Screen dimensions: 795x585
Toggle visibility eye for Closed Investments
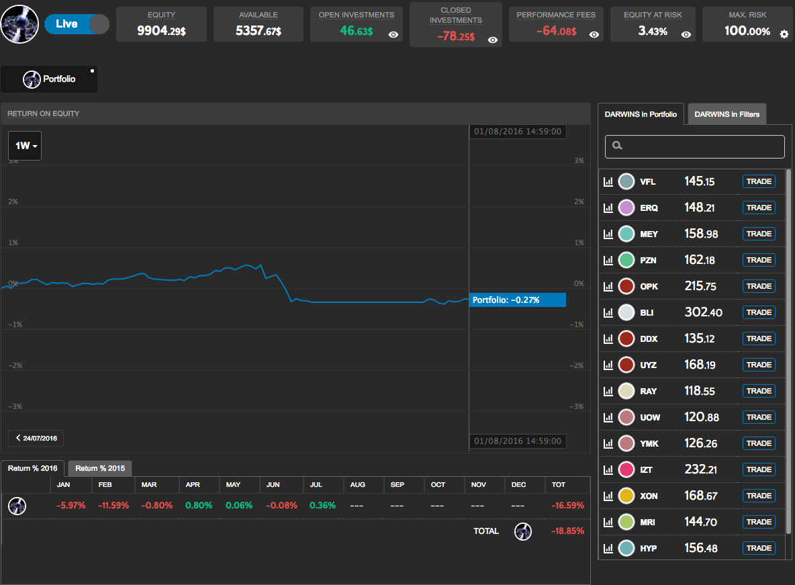click(493, 40)
